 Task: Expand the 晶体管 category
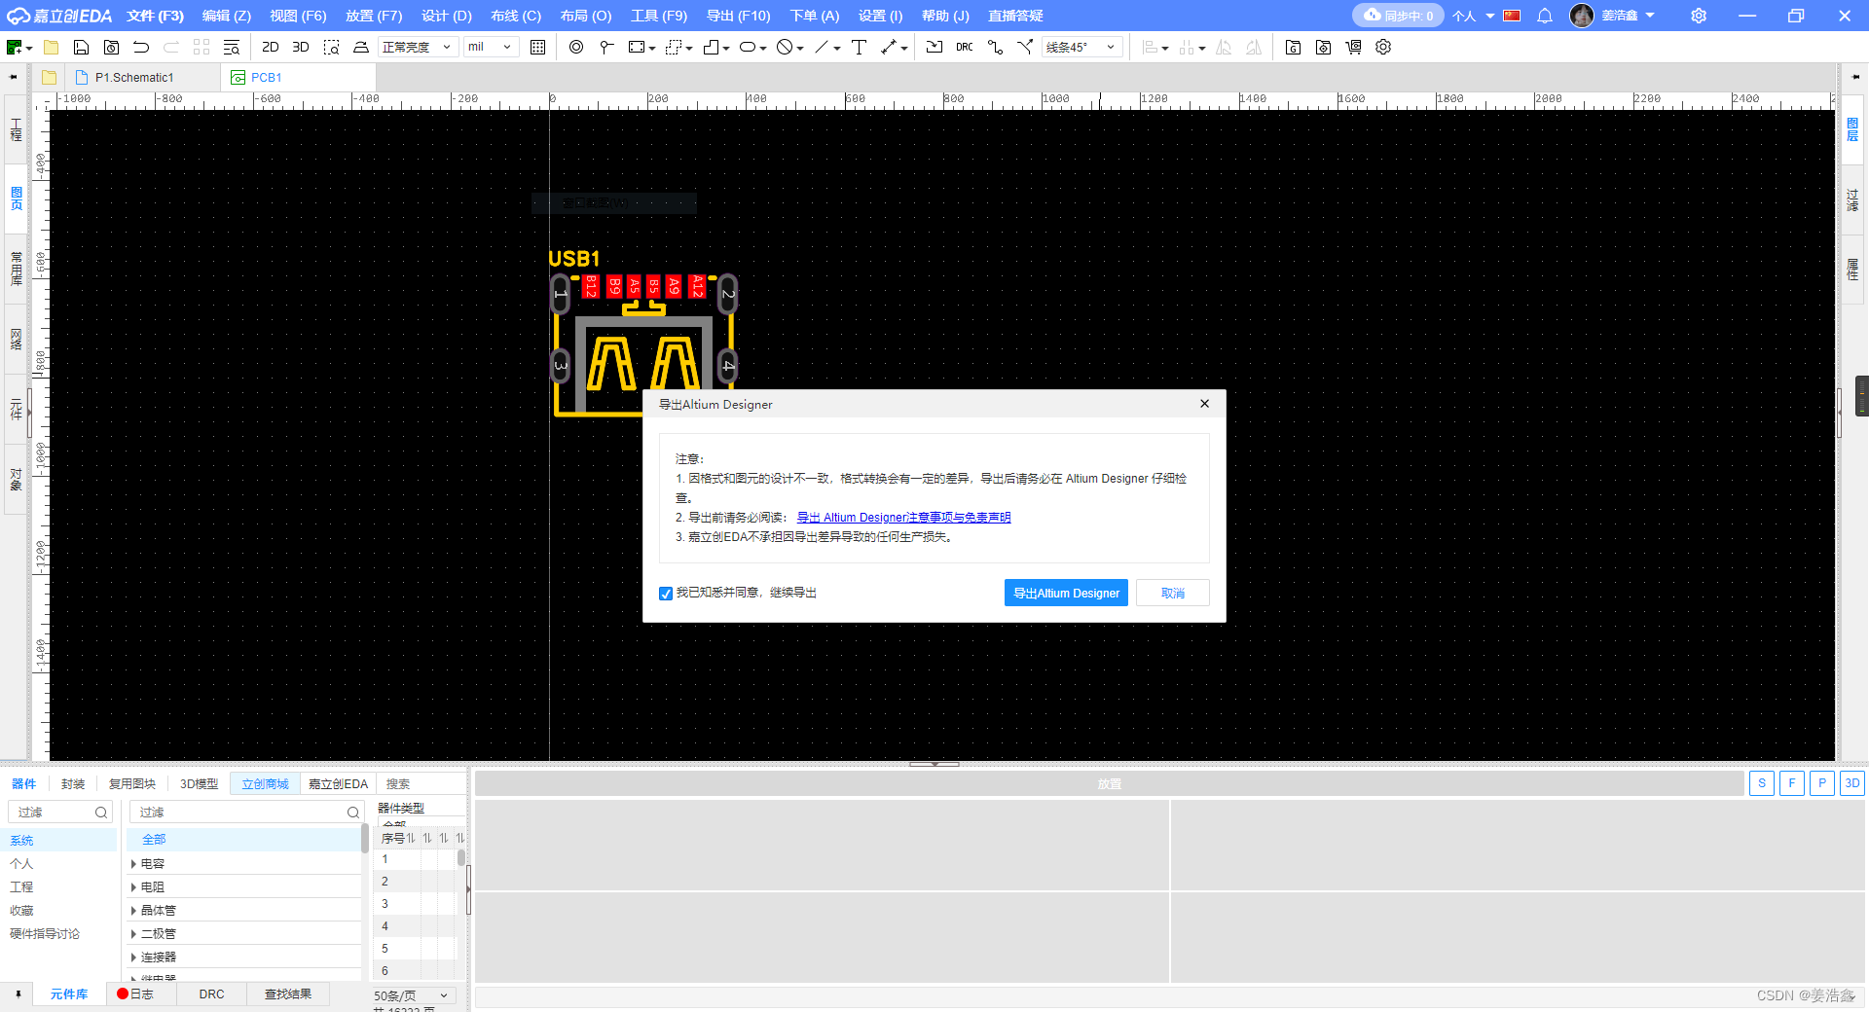[x=133, y=911]
